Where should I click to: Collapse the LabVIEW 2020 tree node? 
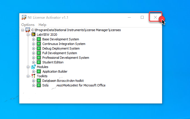pos(28,35)
